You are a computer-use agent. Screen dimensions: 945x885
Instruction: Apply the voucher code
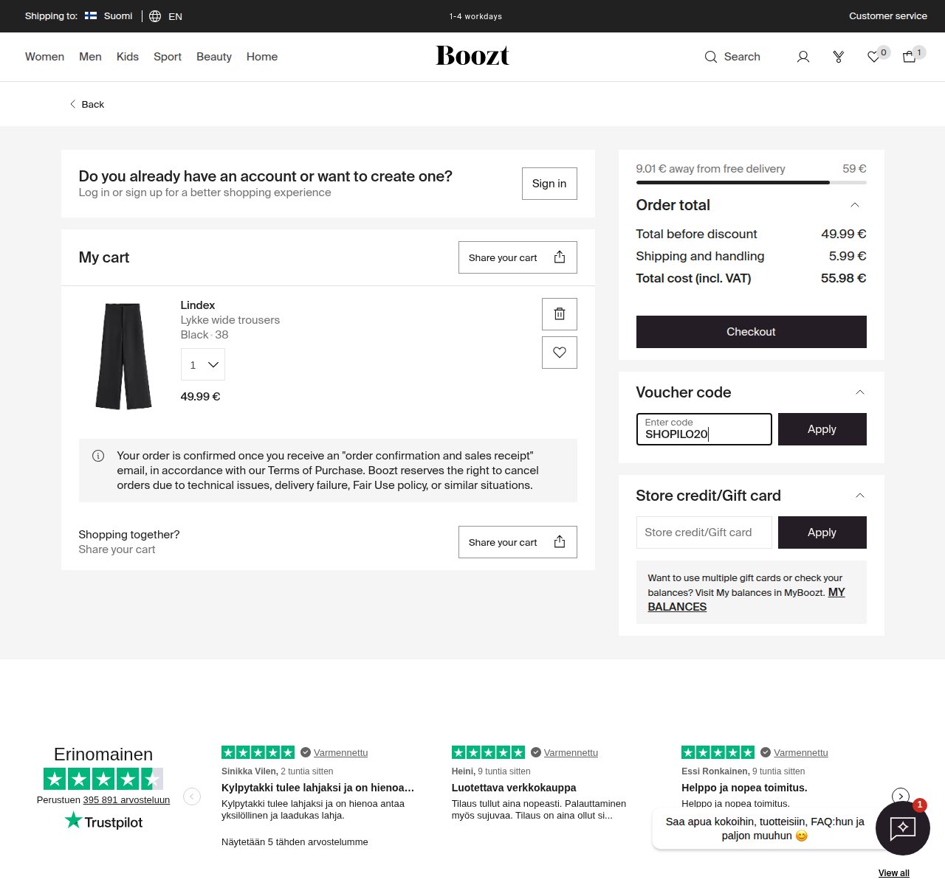tap(822, 429)
